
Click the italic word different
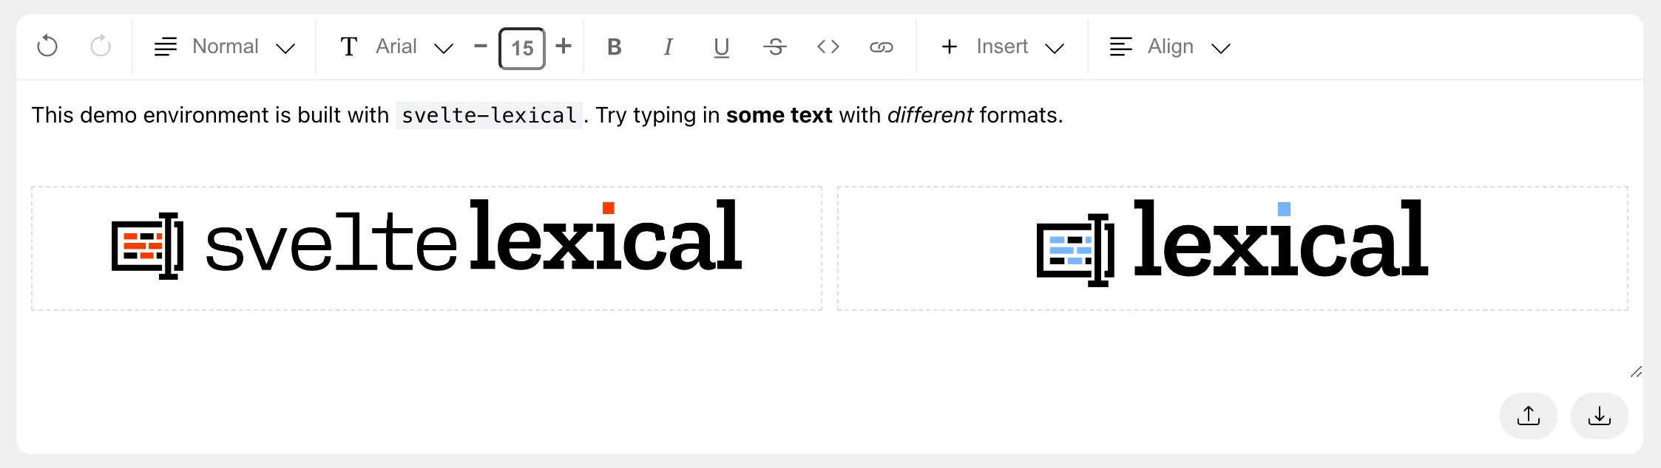tap(930, 115)
